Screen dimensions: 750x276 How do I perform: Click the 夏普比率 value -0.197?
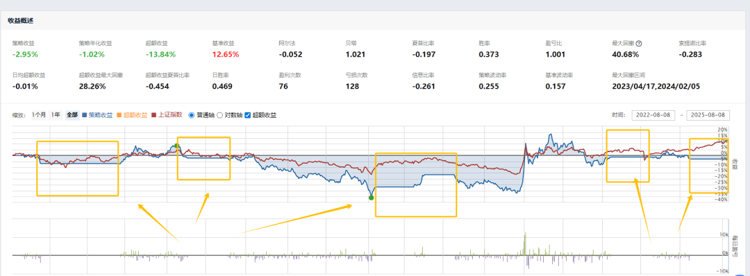tap(424, 54)
